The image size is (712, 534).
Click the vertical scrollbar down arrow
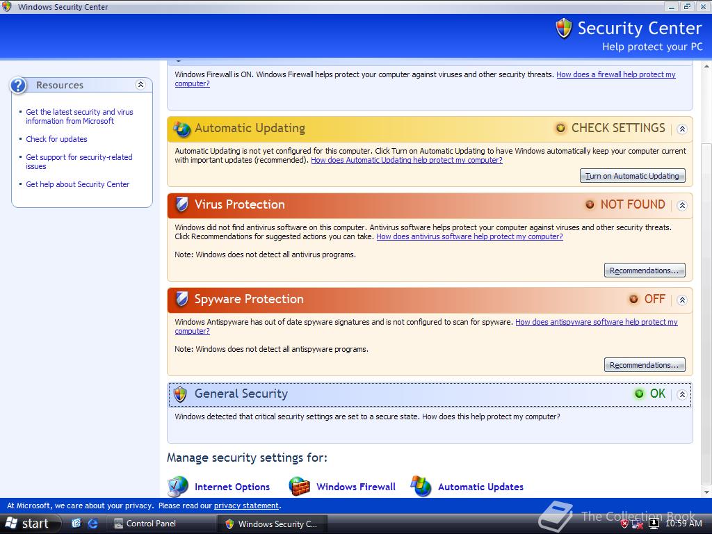(706, 492)
